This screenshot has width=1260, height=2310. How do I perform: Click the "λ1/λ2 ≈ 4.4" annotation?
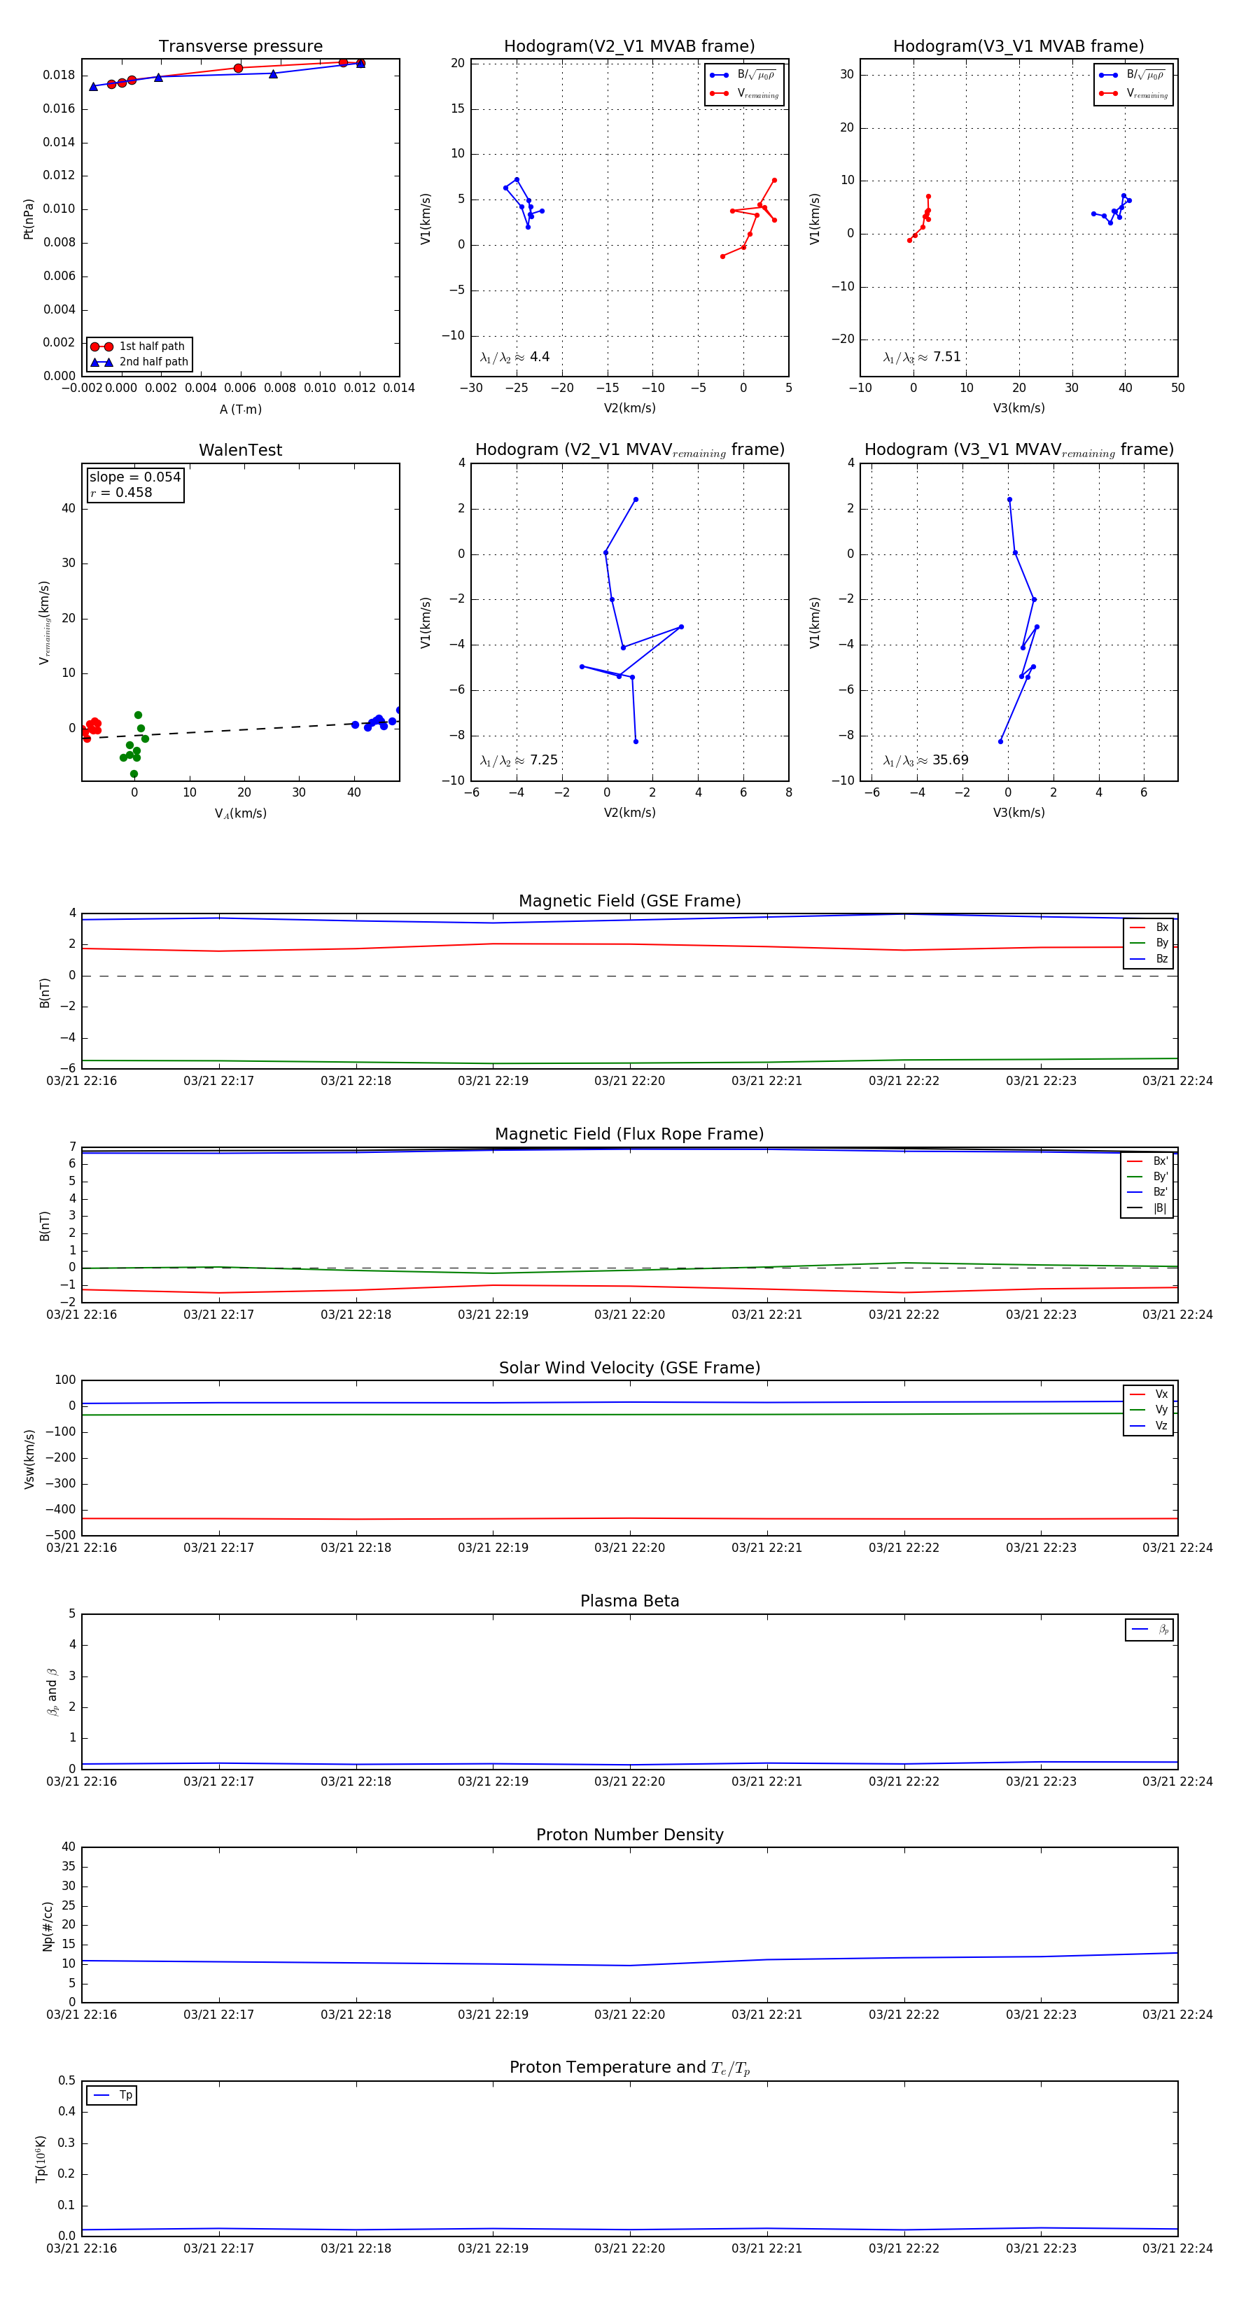point(514,357)
